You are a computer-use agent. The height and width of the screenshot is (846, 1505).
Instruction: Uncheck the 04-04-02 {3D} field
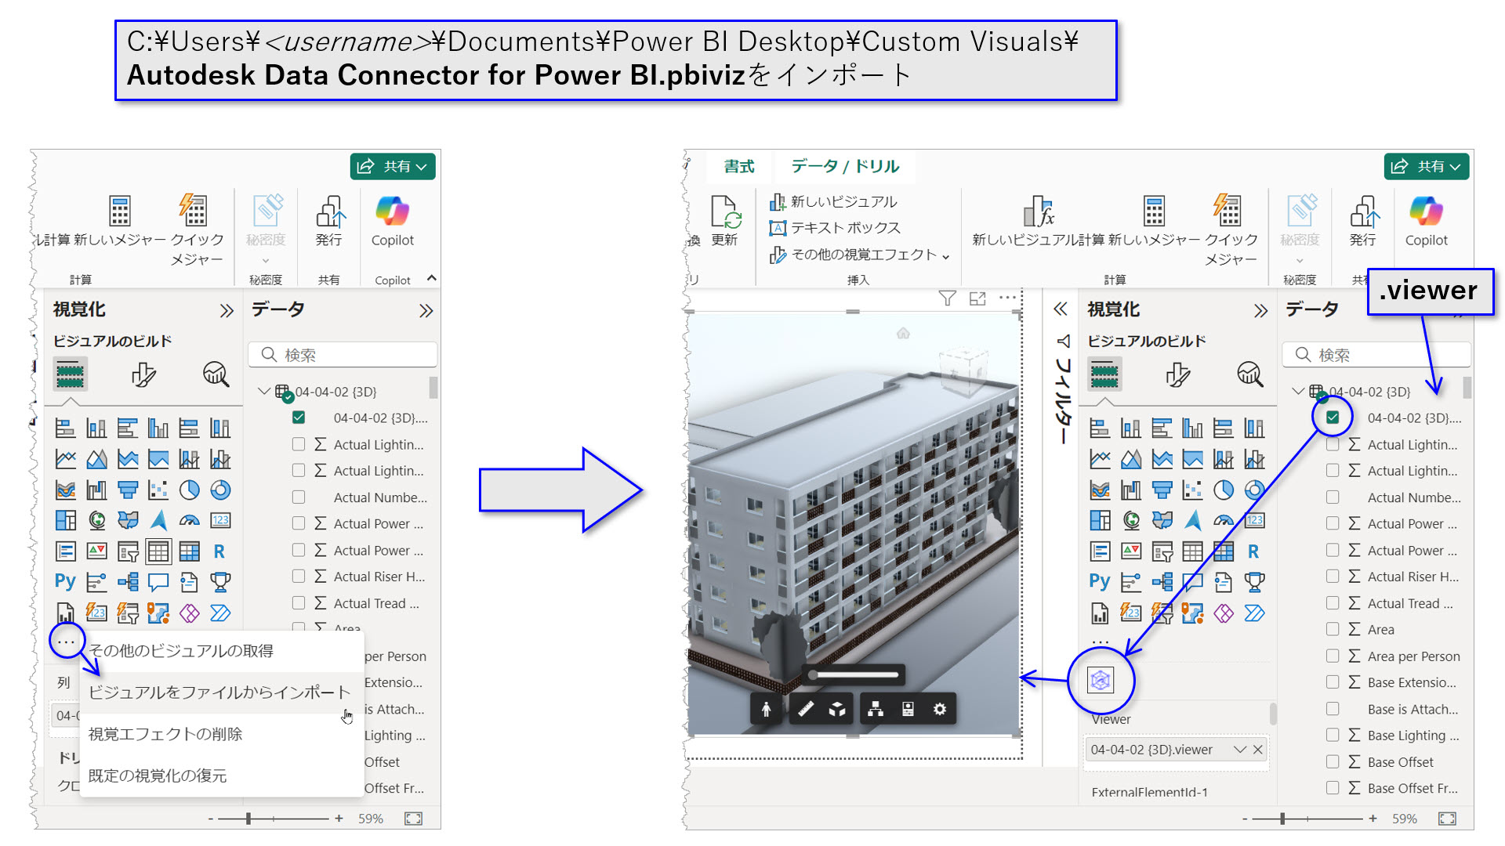1332,418
